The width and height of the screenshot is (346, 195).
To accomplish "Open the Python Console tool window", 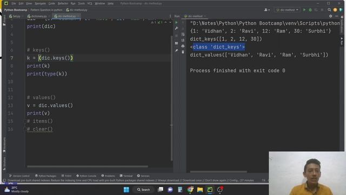I will pos(86,176).
